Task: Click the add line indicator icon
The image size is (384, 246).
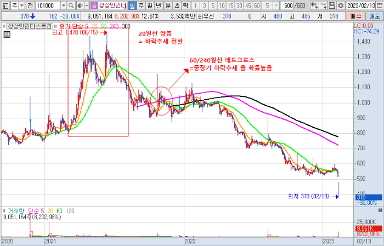Action: [323, 5]
